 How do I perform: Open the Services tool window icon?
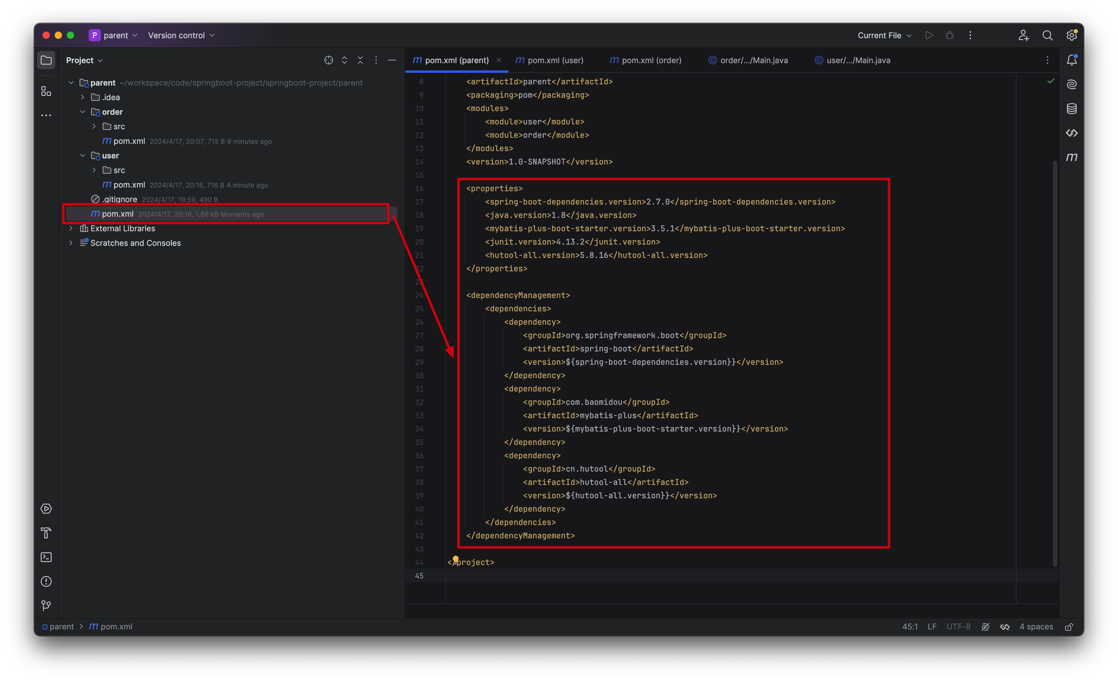tap(46, 509)
